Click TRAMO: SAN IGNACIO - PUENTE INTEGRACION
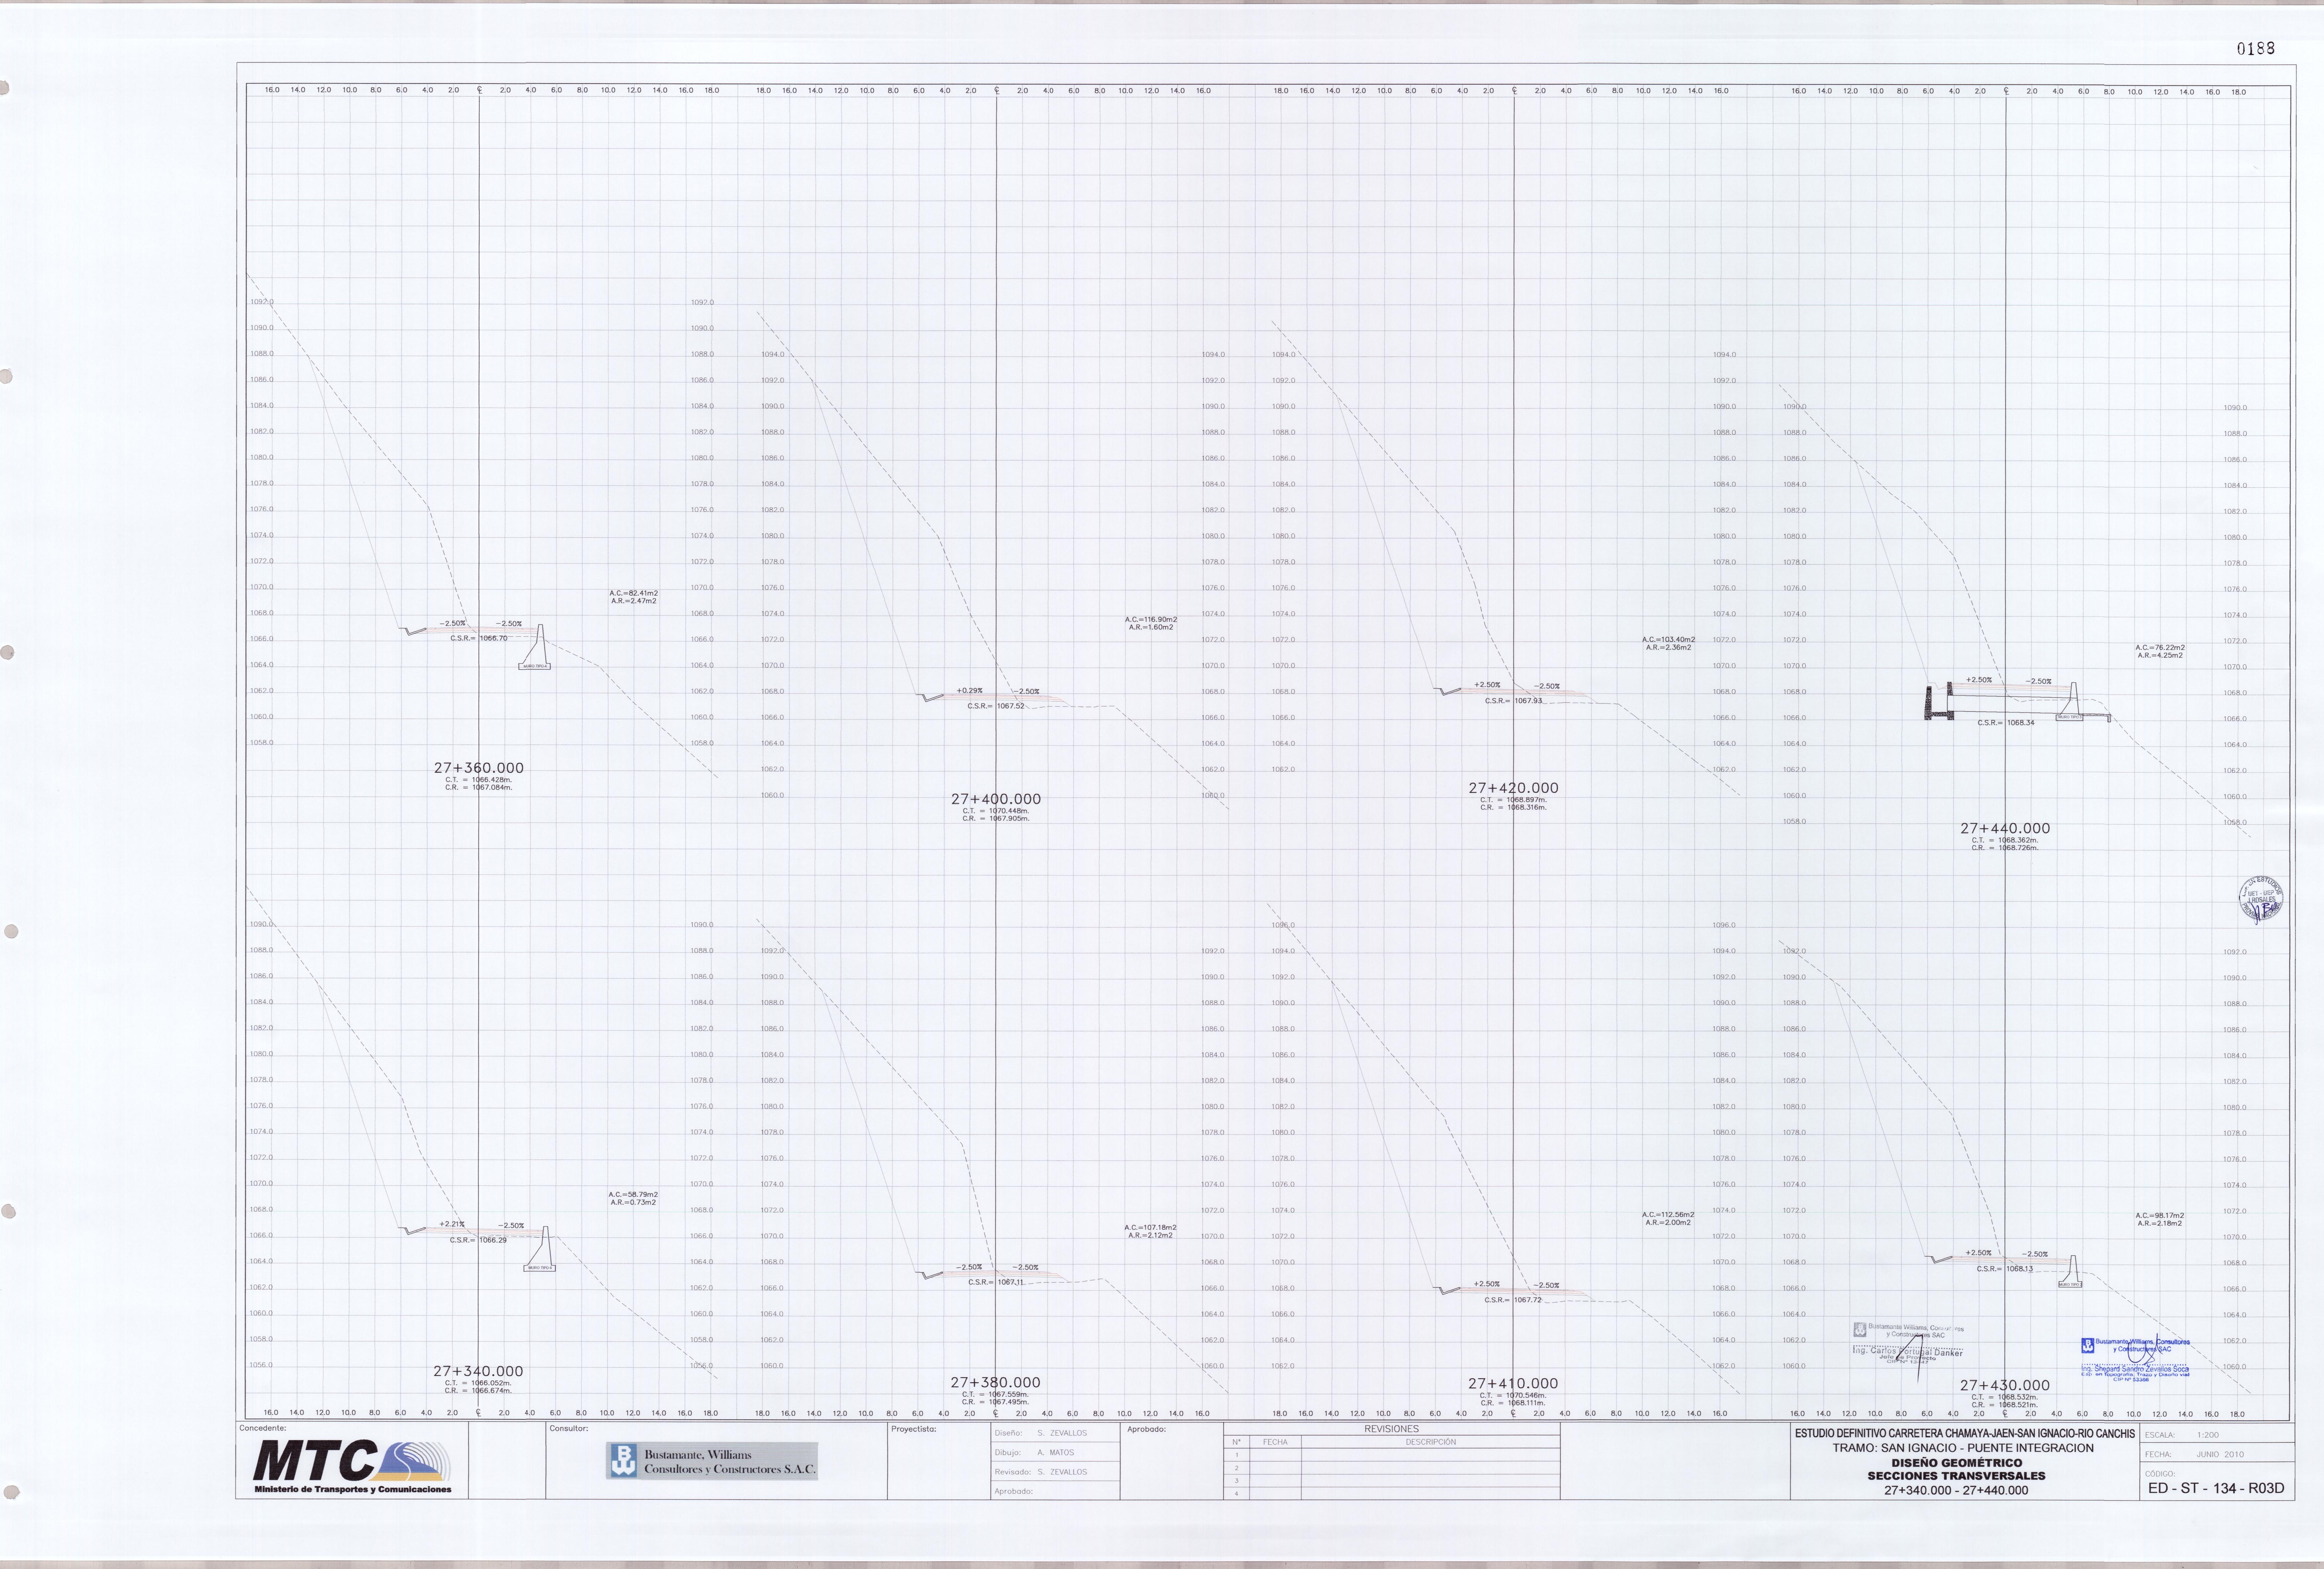2324x1569 pixels. [x=1962, y=1448]
